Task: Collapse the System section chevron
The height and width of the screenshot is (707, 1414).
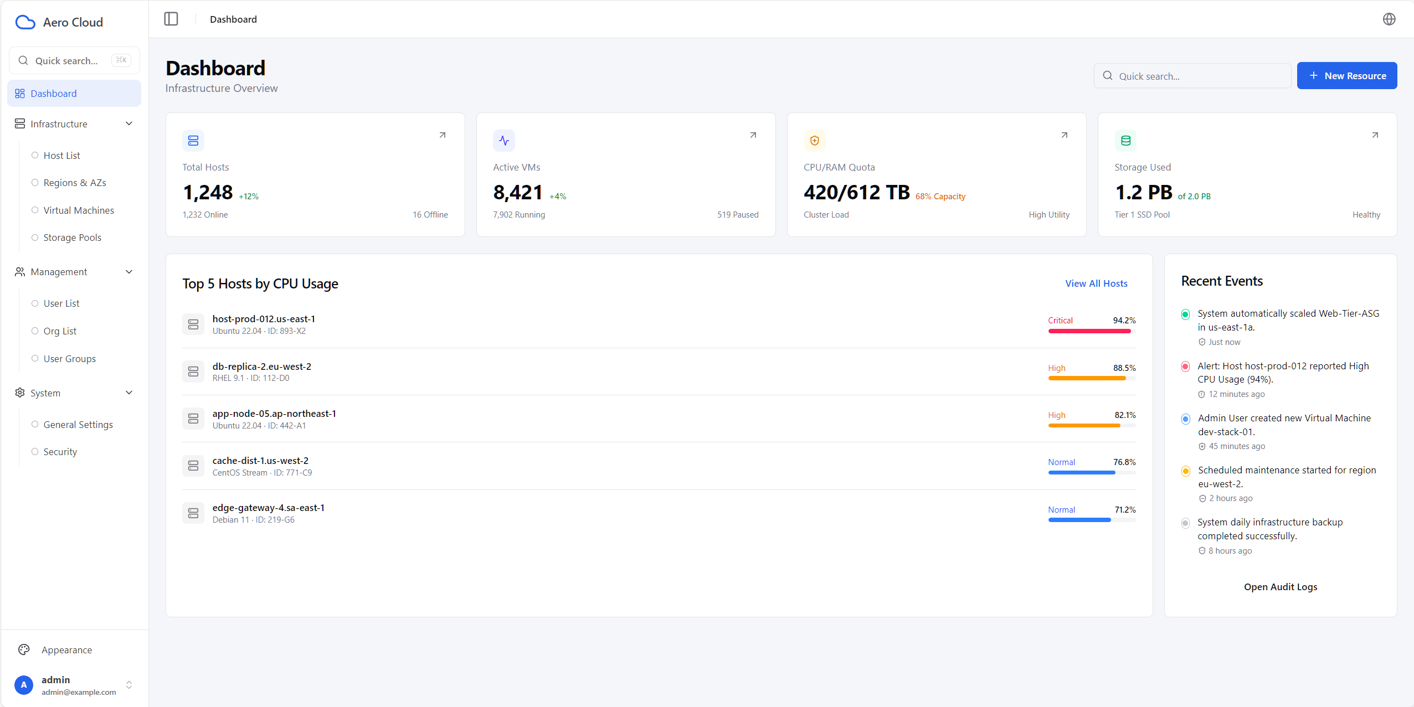Action: coord(129,393)
